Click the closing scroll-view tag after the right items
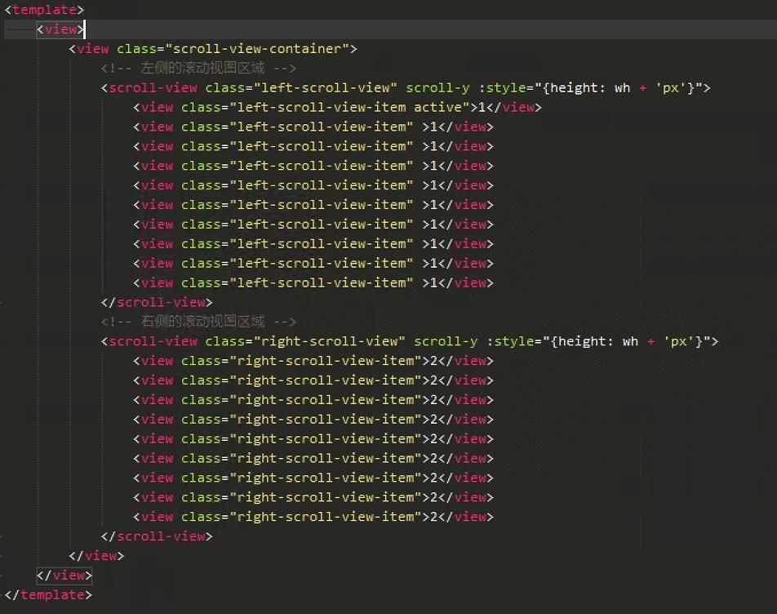Image resolution: width=777 pixels, height=614 pixels. pyautogui.click(x=157, y=536)
